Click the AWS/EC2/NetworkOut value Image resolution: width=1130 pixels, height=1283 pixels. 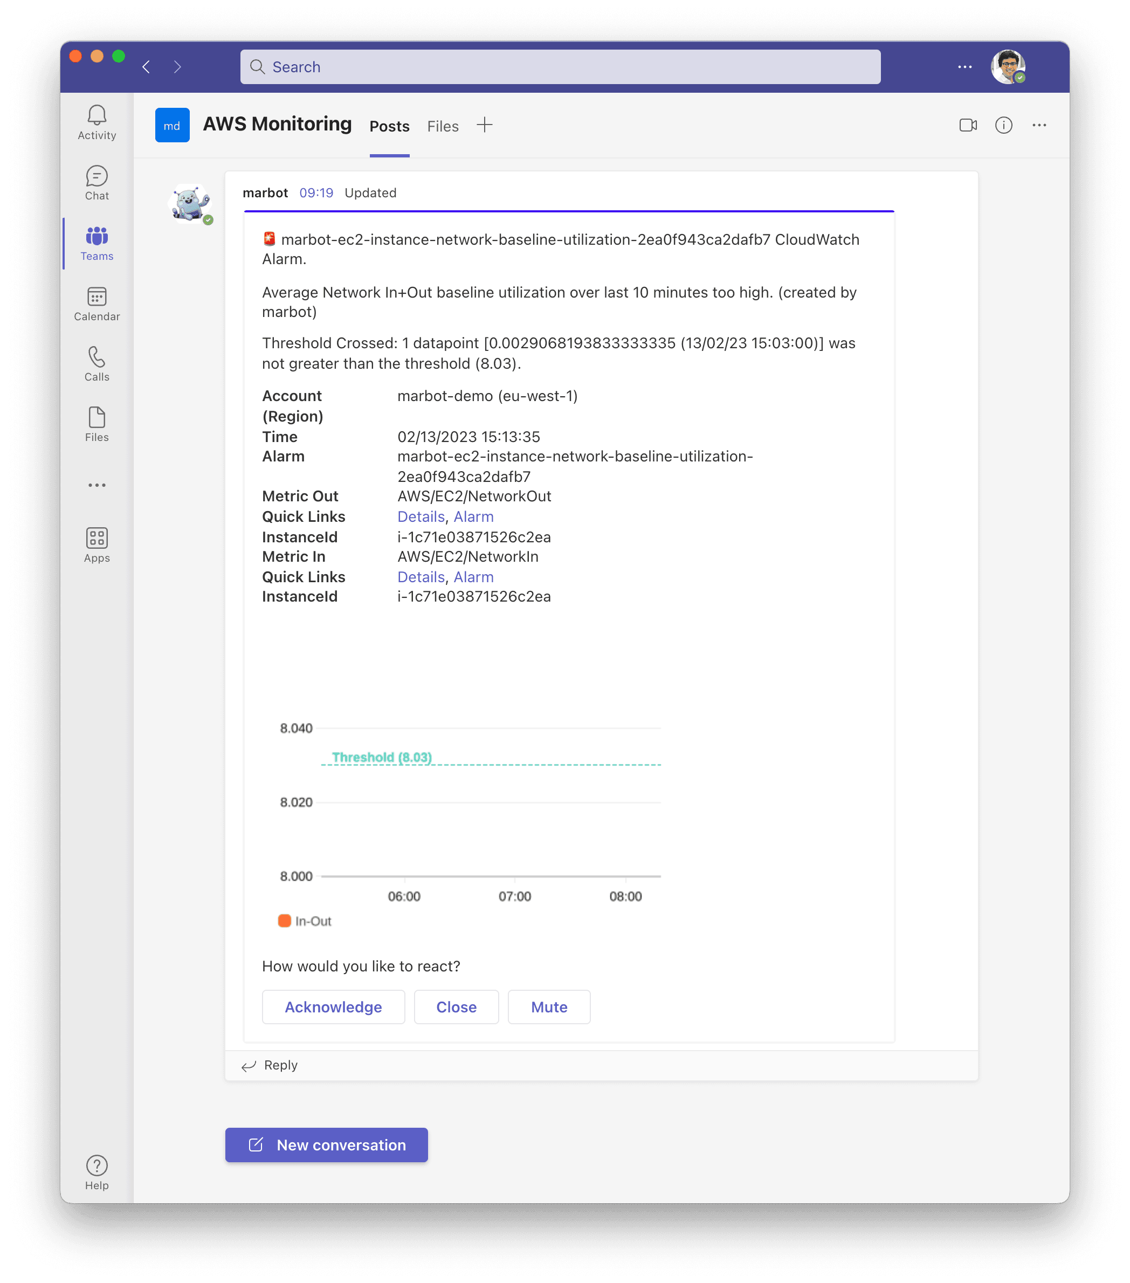pos(474,496)
